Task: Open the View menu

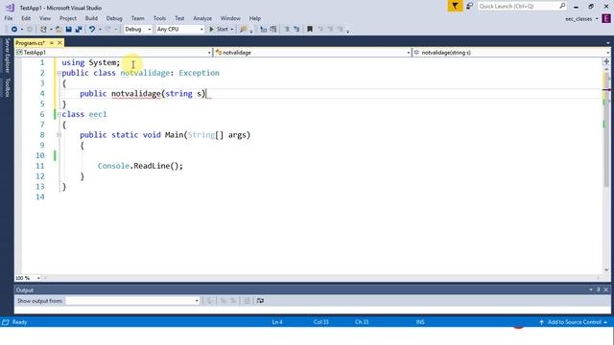Action: (45, 18)
